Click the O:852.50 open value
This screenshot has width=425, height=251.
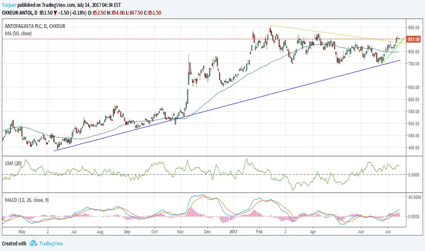pos(97,13)
